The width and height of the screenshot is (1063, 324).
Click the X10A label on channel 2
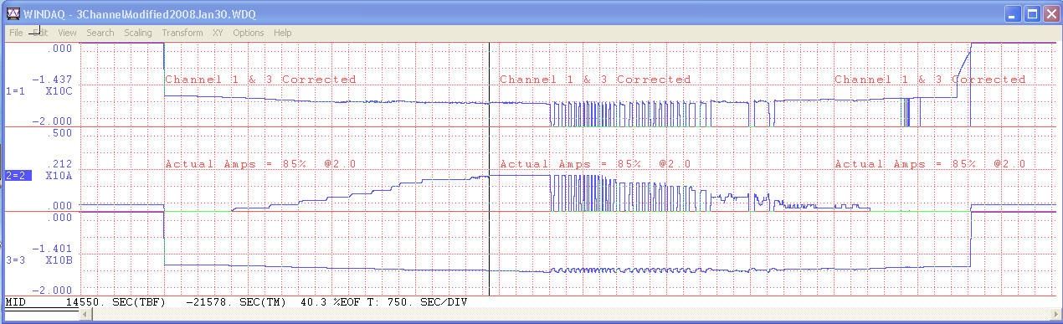(59, 176)
